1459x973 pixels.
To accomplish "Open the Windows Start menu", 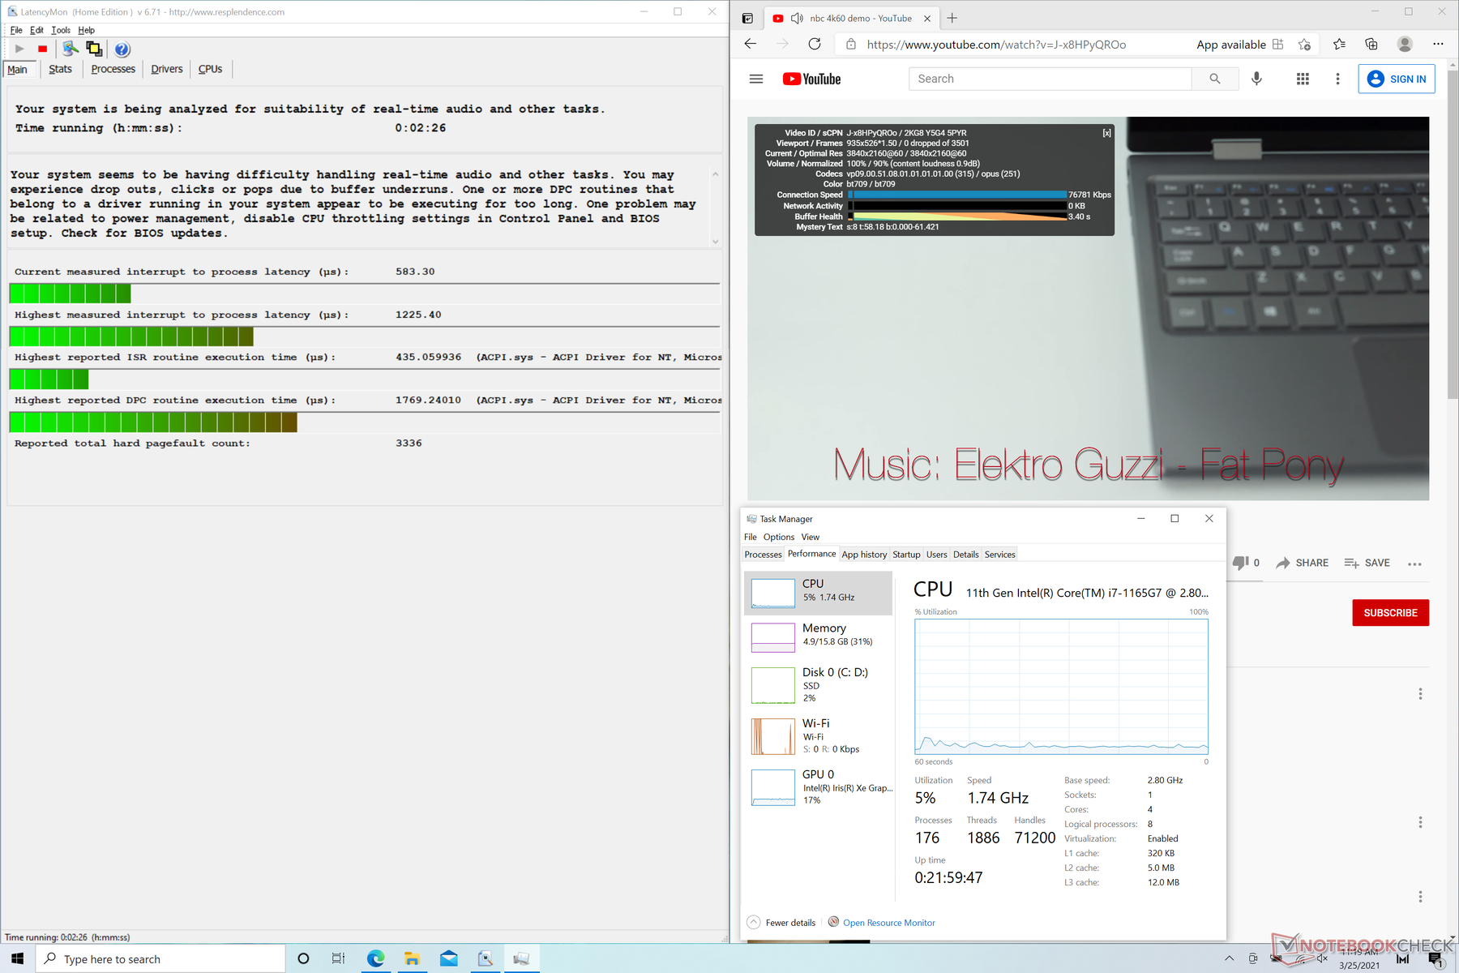I will [x=18, y=958].
